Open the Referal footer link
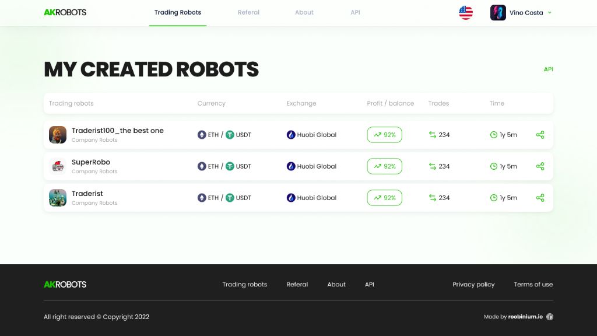 click(297, 285)
